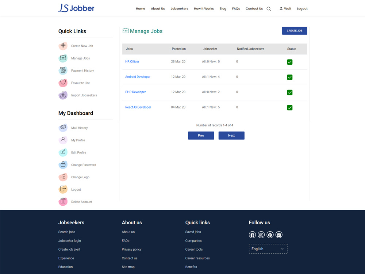Viewport: 365px width, 274px height.
Task: Open the Instagram icon in footer
Action: 261,235
